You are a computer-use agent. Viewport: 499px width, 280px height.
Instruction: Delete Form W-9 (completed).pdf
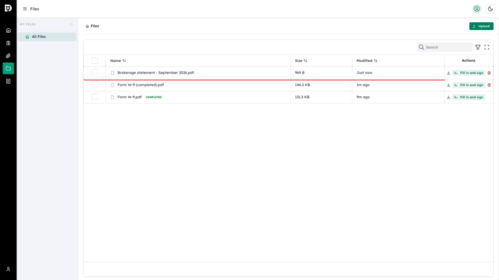[489, 85]
